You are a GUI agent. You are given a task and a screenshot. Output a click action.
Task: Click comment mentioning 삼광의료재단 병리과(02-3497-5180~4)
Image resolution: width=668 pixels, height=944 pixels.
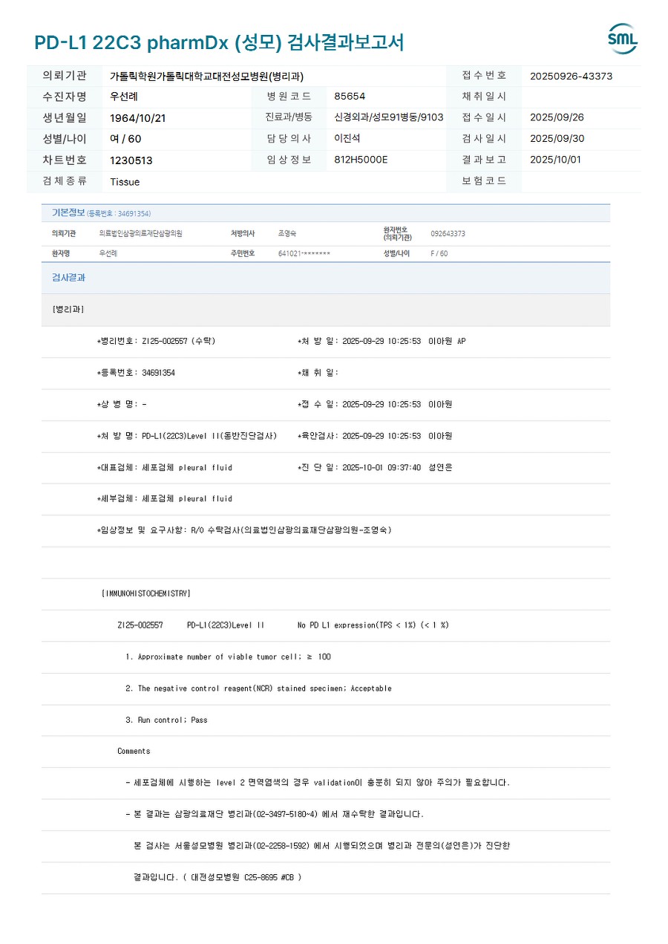click(275, 814)
